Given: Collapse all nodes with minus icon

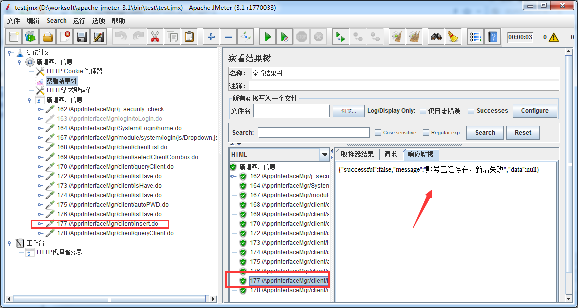Looking at the screenshot, I should (228, 37).
